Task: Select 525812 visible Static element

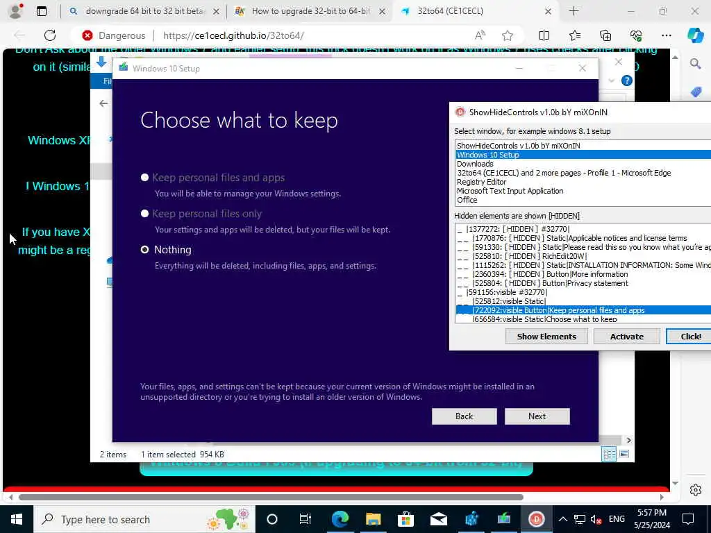Action: click(583, 301)
